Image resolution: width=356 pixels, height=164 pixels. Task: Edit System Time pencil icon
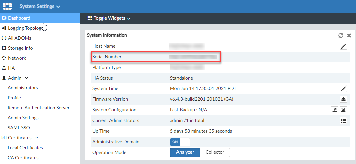pyautogui.click(x=343, y=89)
